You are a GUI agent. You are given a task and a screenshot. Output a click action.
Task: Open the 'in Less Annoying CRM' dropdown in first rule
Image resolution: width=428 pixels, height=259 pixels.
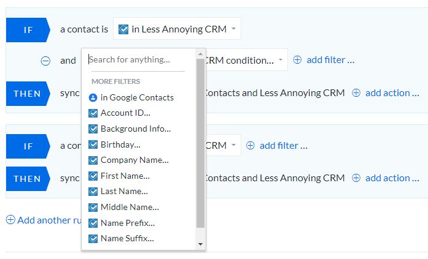[177, 29]
